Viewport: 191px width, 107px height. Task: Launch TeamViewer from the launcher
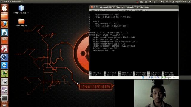tap(4, 65)
